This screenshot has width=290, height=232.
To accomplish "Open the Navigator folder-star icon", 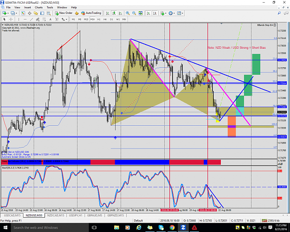I will [36, 13].
